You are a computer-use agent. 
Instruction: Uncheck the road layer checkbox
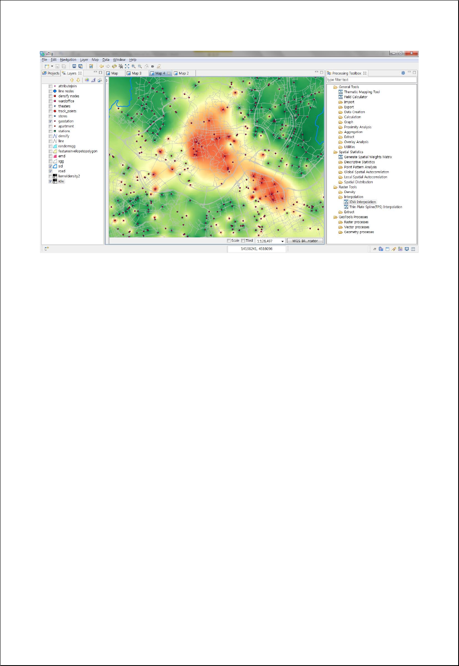[x=50, y=171]
